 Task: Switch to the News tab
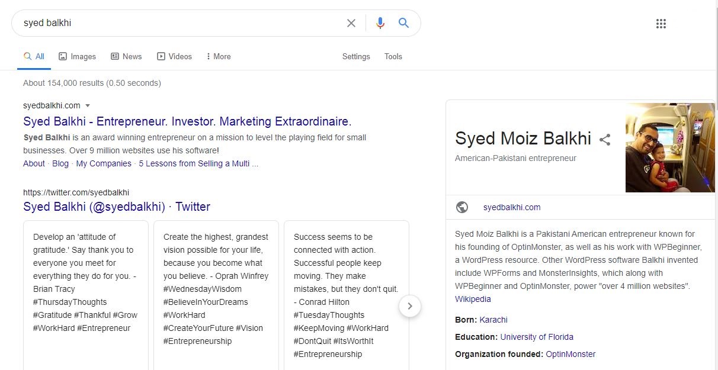click(126, 56)
